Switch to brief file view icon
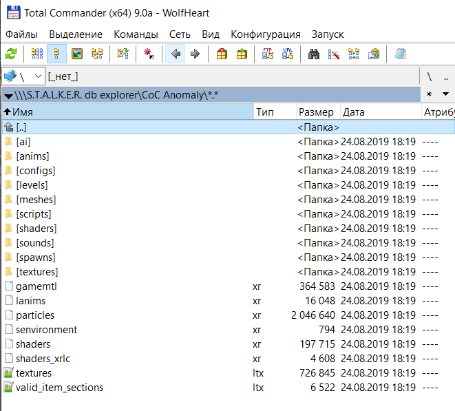The width and height of the screenshot is (455, 411). 37,54
